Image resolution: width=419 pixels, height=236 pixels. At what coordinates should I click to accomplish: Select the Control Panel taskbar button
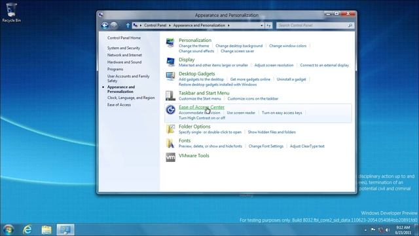pos(65,229)
